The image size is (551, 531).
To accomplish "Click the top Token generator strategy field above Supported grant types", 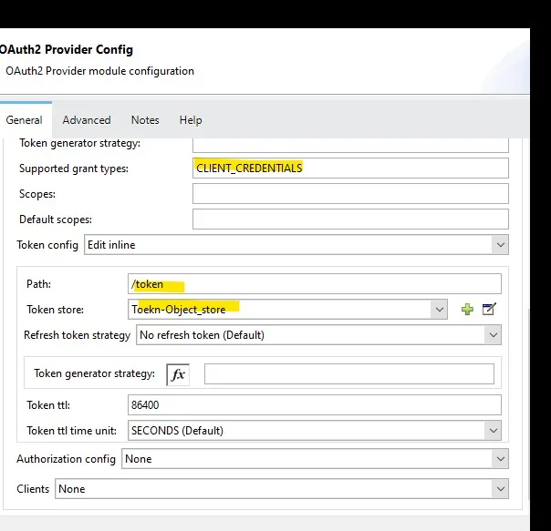I will click(350, 145).
